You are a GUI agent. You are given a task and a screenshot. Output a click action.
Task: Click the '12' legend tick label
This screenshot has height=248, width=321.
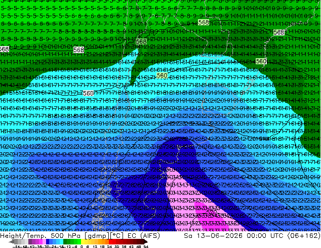(x=95, y=247)
